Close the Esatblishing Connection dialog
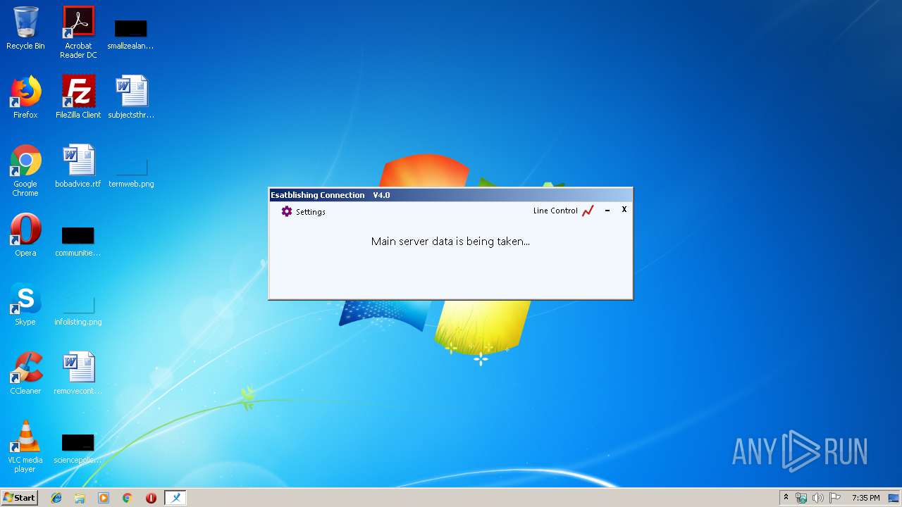Image resolution: width=902 pixels, height=507 pixels. (x=624, y=209)
